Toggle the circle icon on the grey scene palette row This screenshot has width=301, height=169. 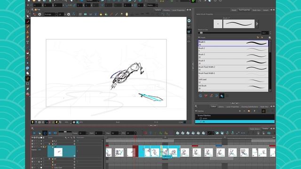[201, 118]
